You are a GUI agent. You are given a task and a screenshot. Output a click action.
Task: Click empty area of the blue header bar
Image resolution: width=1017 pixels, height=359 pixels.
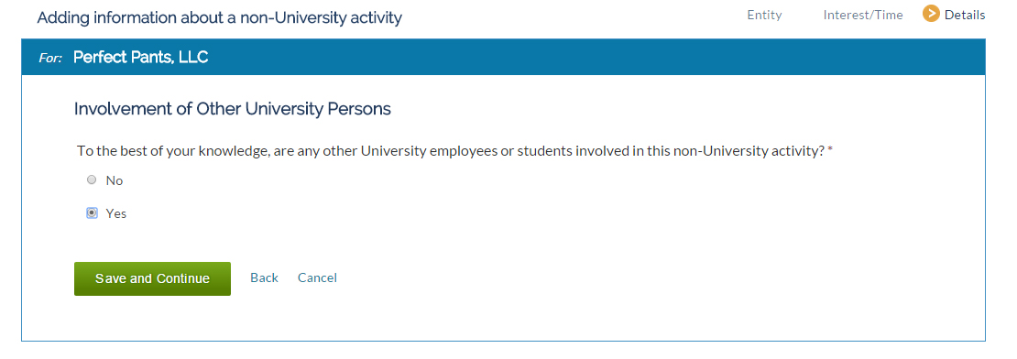584,57
